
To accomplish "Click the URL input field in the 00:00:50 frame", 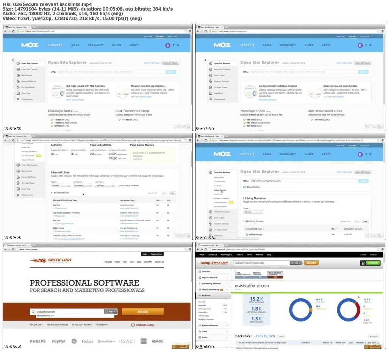I will (x=111, y=72).
